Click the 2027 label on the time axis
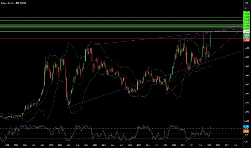The height and width of the screenshot is (148, 251). click(x=227, y=145)
